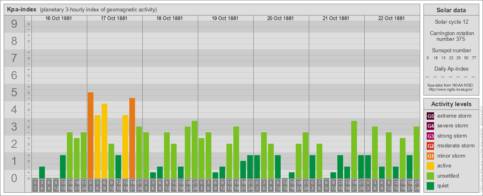Click the orange 17 Oct 0–3h bar
483x196 pixels.
(91, 135)
